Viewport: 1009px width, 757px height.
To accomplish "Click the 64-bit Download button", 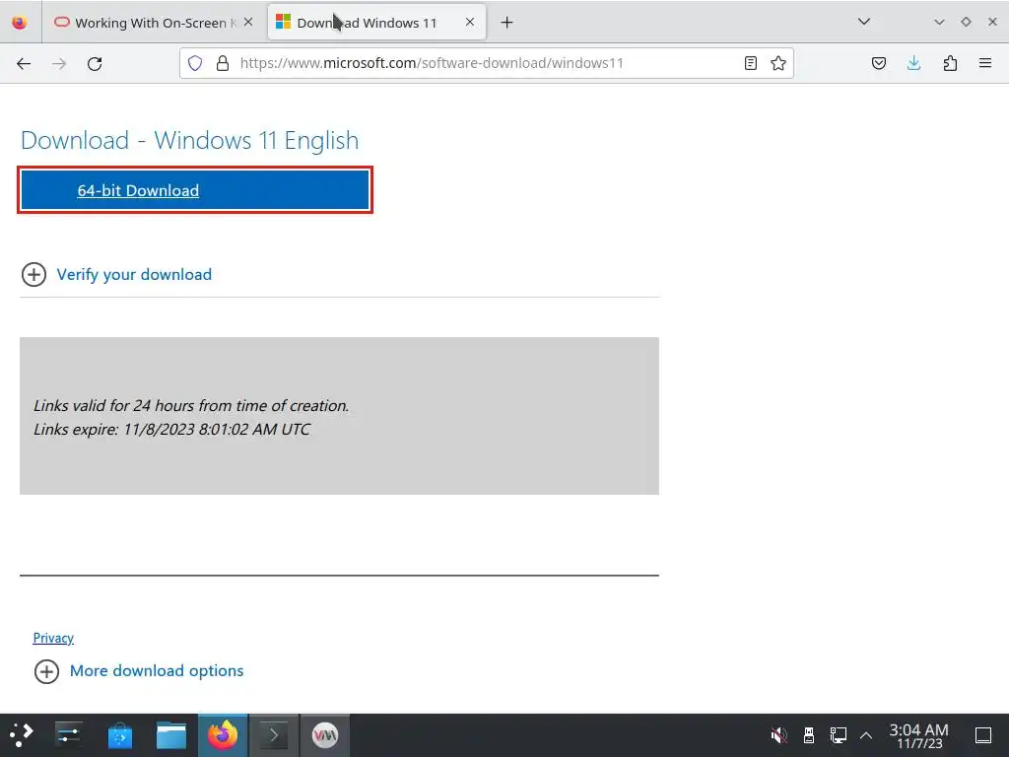I will [x=195, y=190].
